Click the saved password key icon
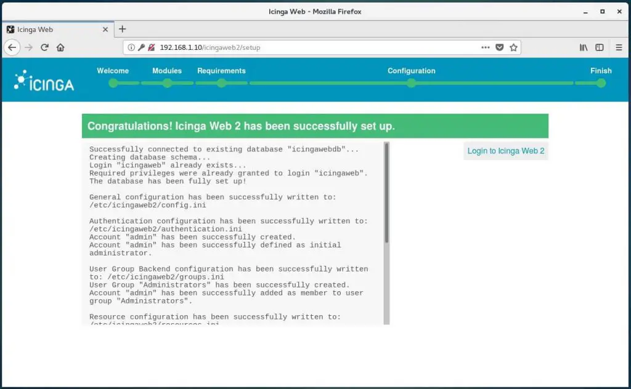Image resolution: width=631 pixels, height=389 pixels. tap(141, 47)
